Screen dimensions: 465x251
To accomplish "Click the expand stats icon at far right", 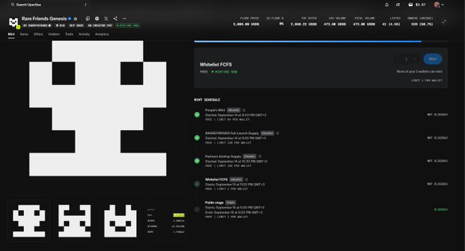I will click(444, 22).
